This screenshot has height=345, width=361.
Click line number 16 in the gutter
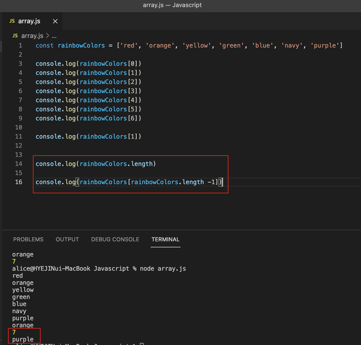pos(19,182)
